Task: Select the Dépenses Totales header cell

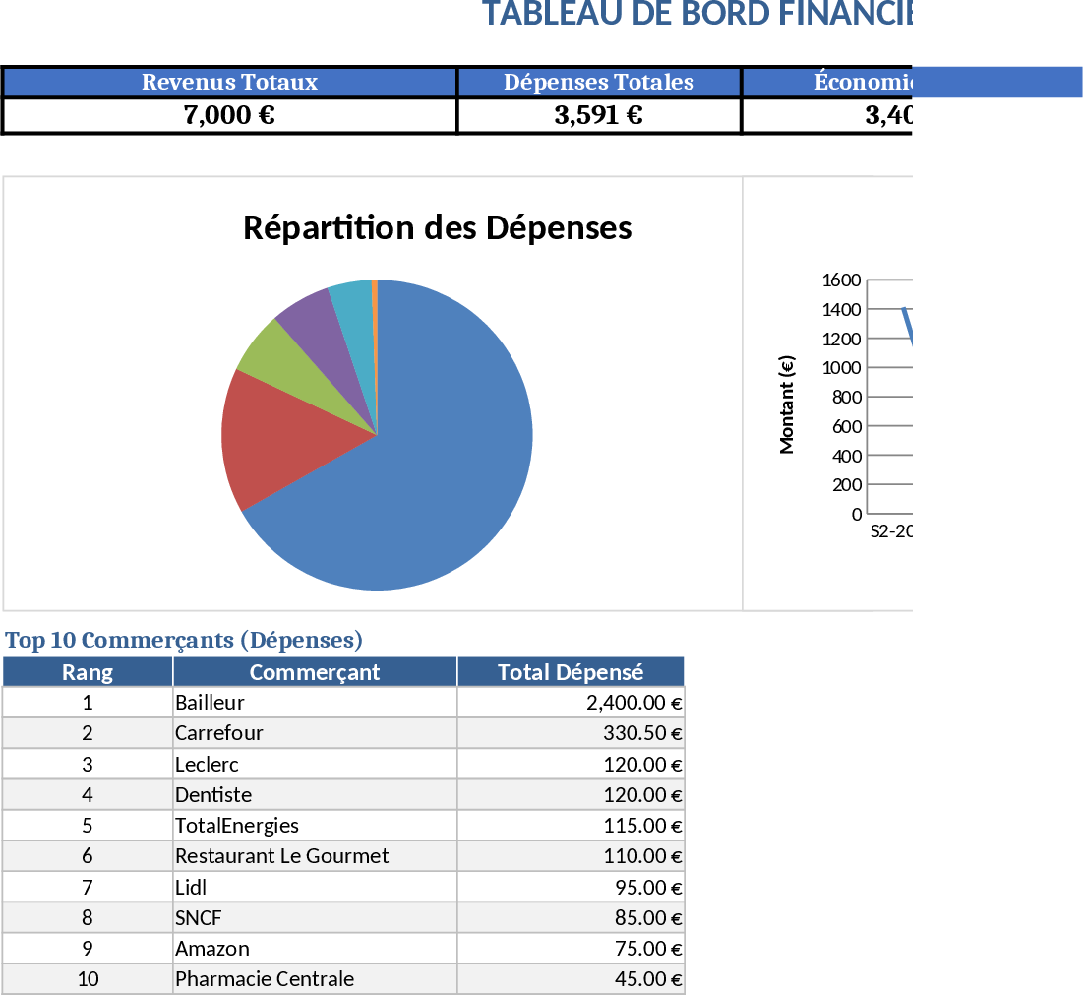Action: [598, 83]
